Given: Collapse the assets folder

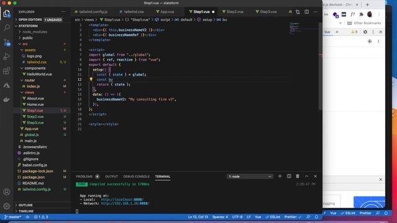Looking at the screenshot, I should pos(30,50).
